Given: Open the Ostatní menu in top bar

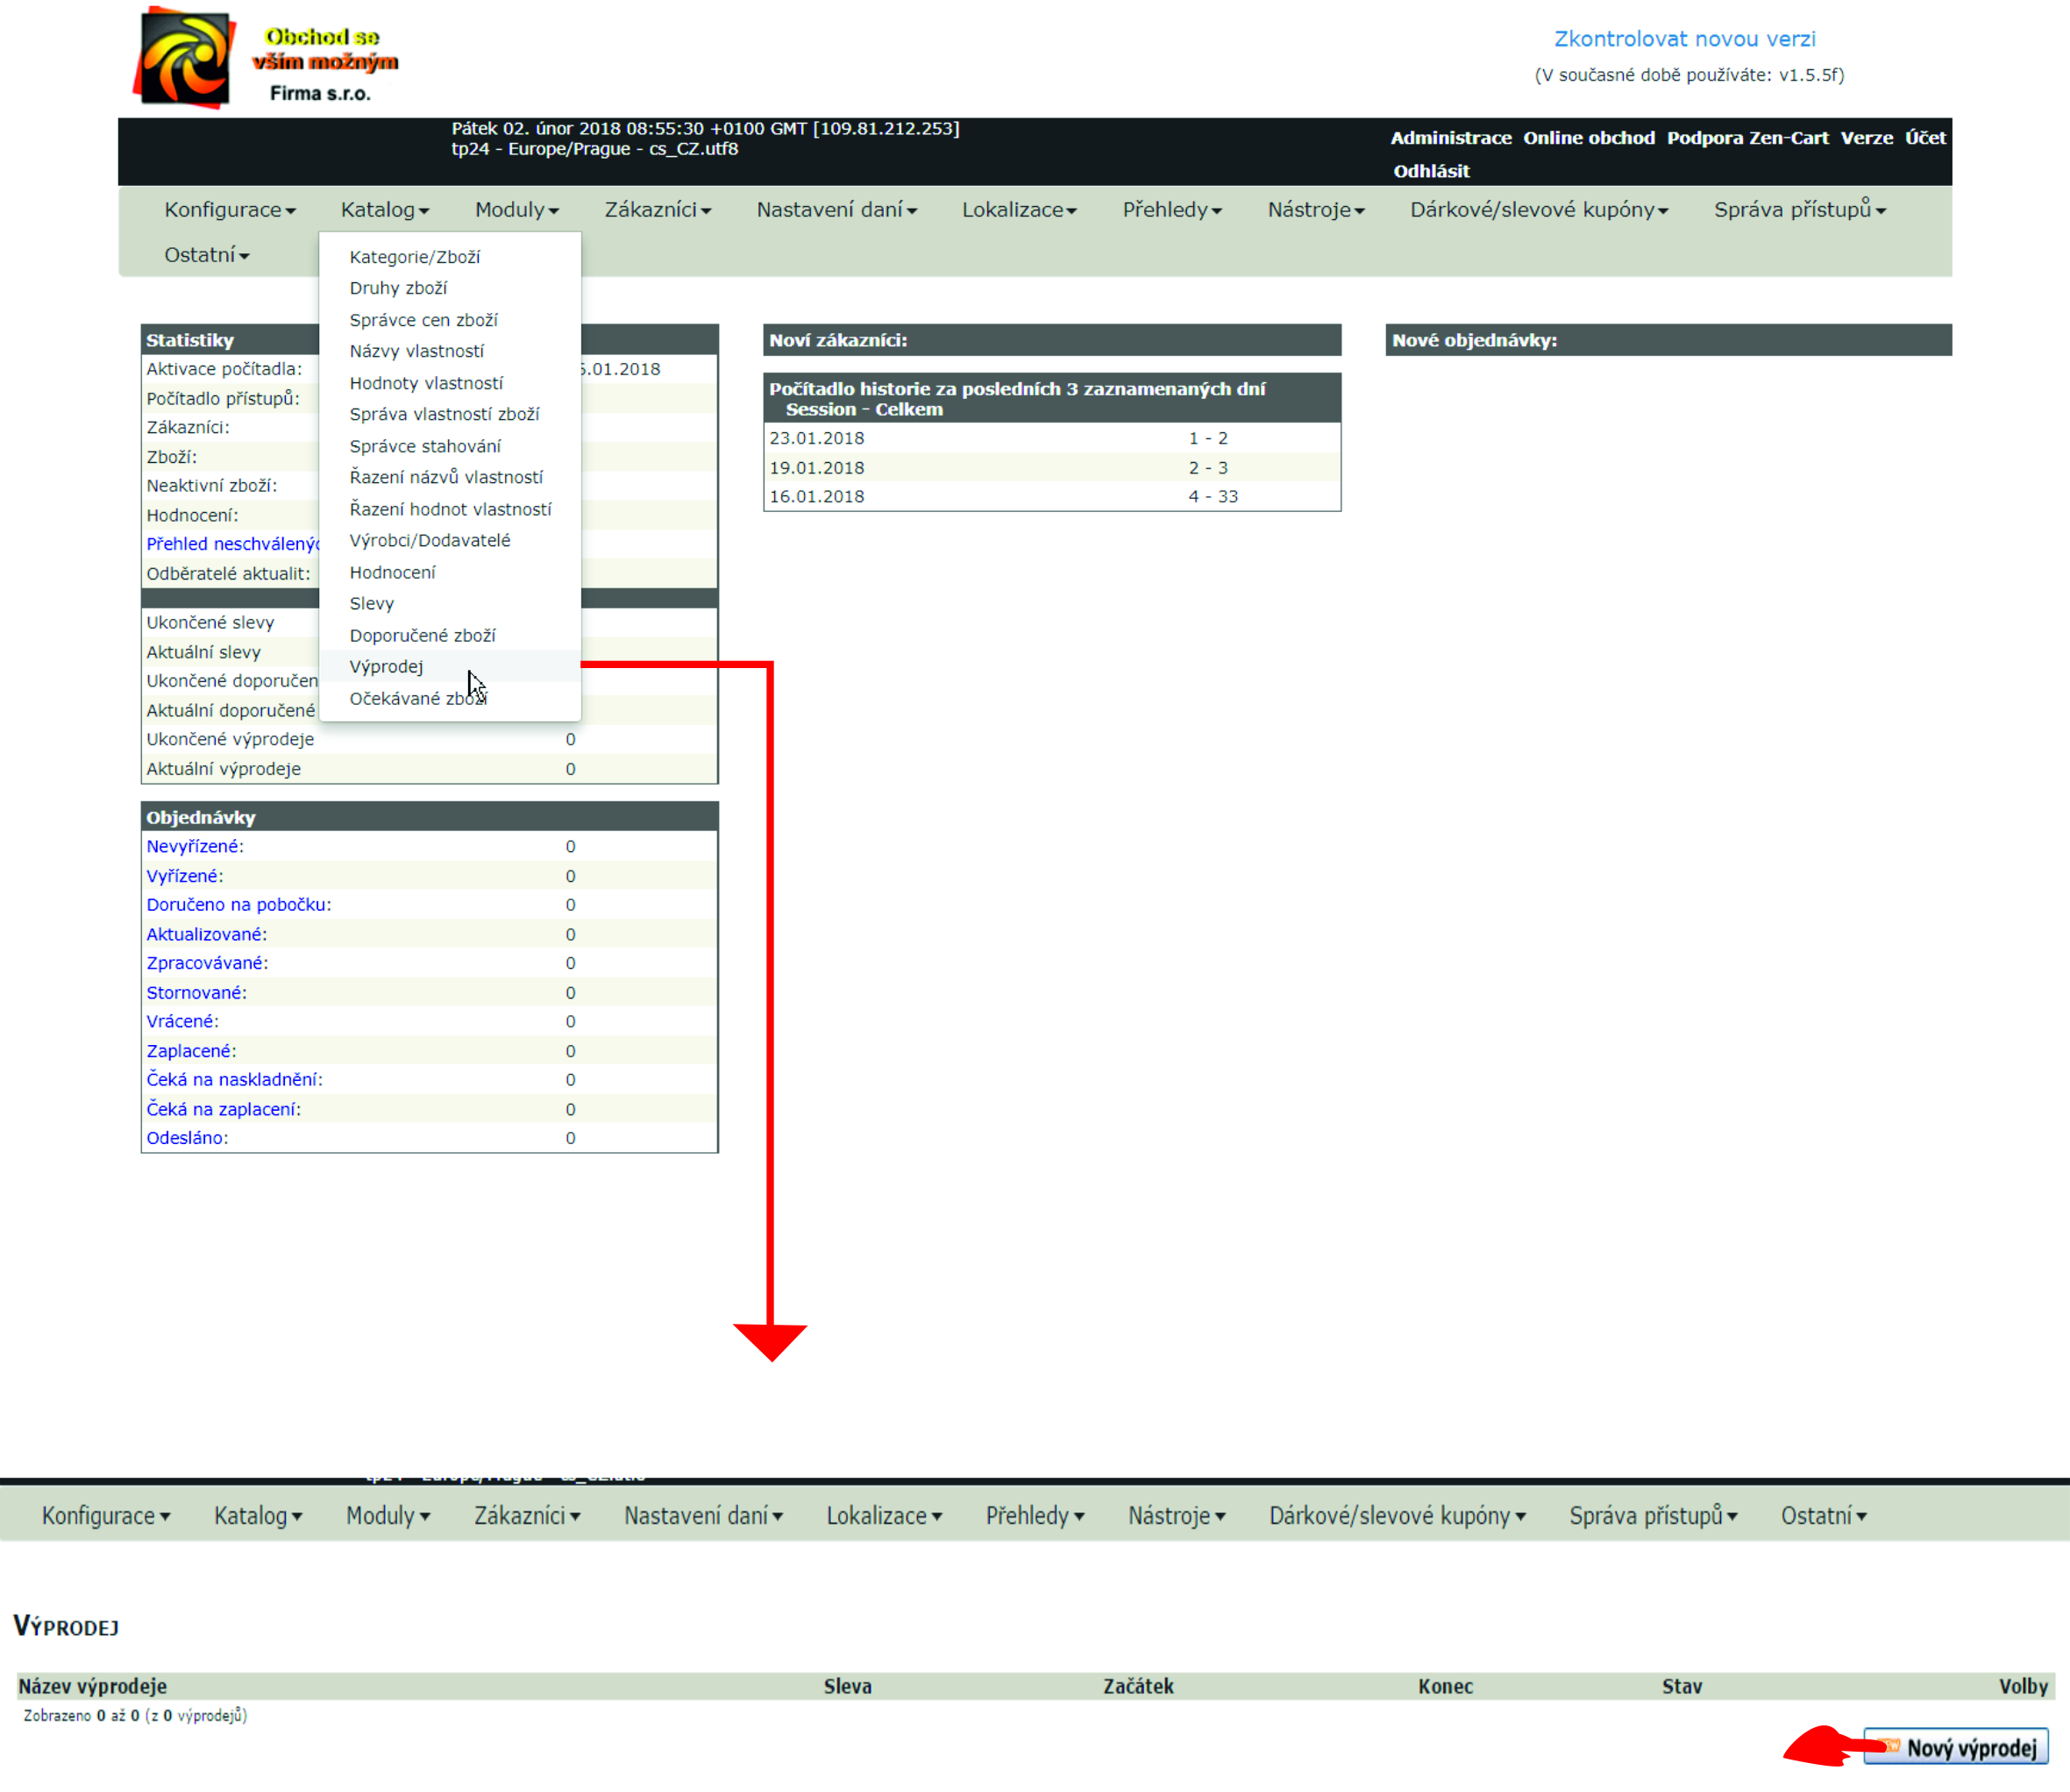Looking at the screenshot, I should (206, 255).
